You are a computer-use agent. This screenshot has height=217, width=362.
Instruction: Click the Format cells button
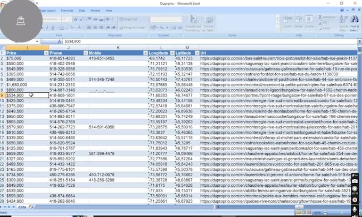(x=309, y=22)
